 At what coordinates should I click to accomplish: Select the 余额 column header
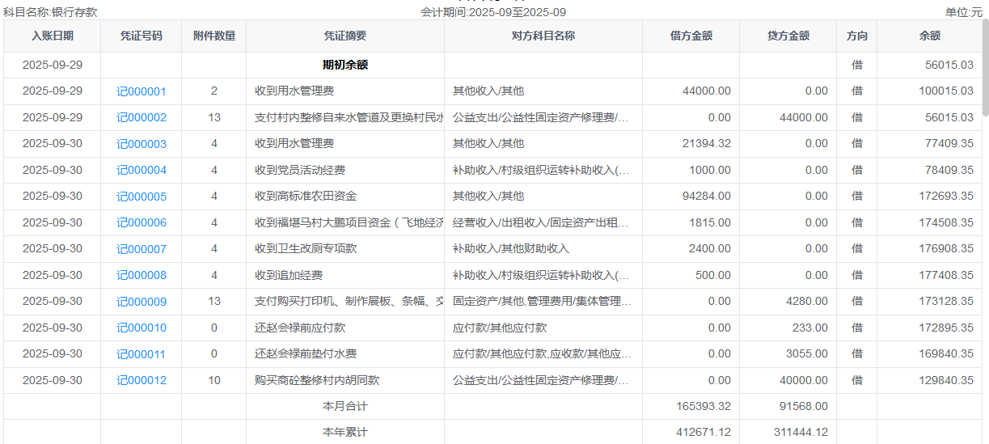click(x=930, y=36)
